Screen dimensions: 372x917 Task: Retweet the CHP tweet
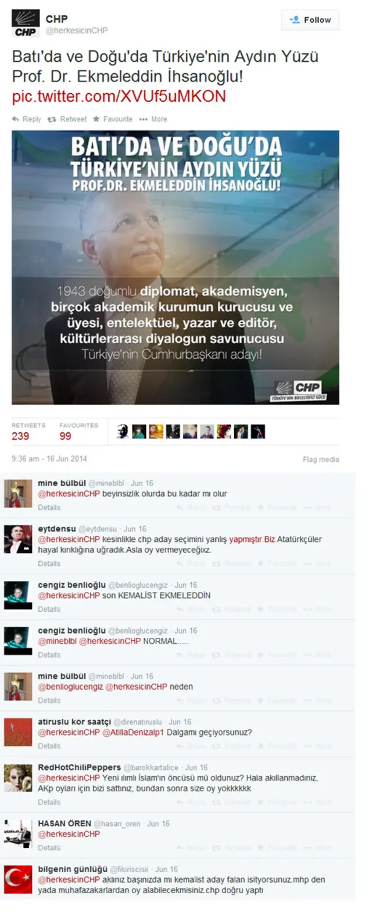[x=67, y=119]
